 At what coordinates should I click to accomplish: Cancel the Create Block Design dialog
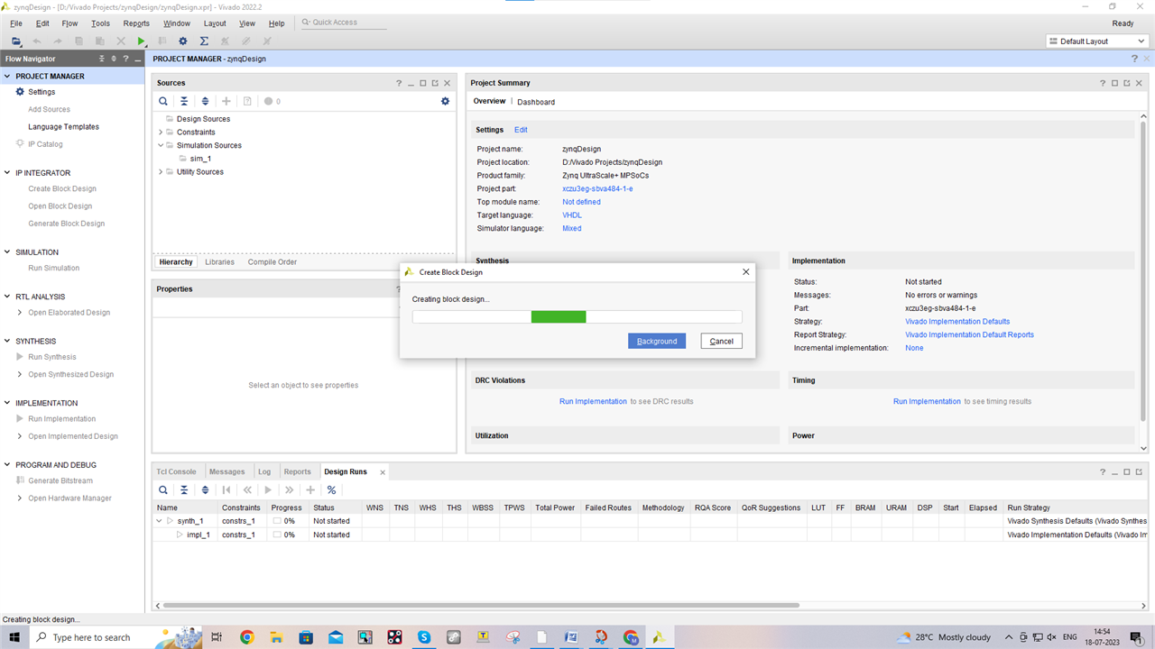pos(722,341)
